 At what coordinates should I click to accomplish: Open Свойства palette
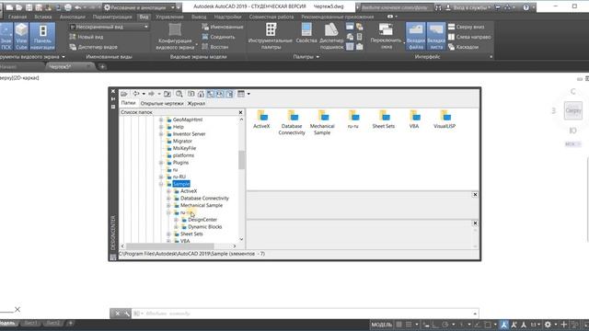[x=306, y=34]
